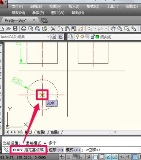Expand the AutoCAD 经典 workspace dropdown
This screenshot has height=160, width=141.
pos(48,37)
